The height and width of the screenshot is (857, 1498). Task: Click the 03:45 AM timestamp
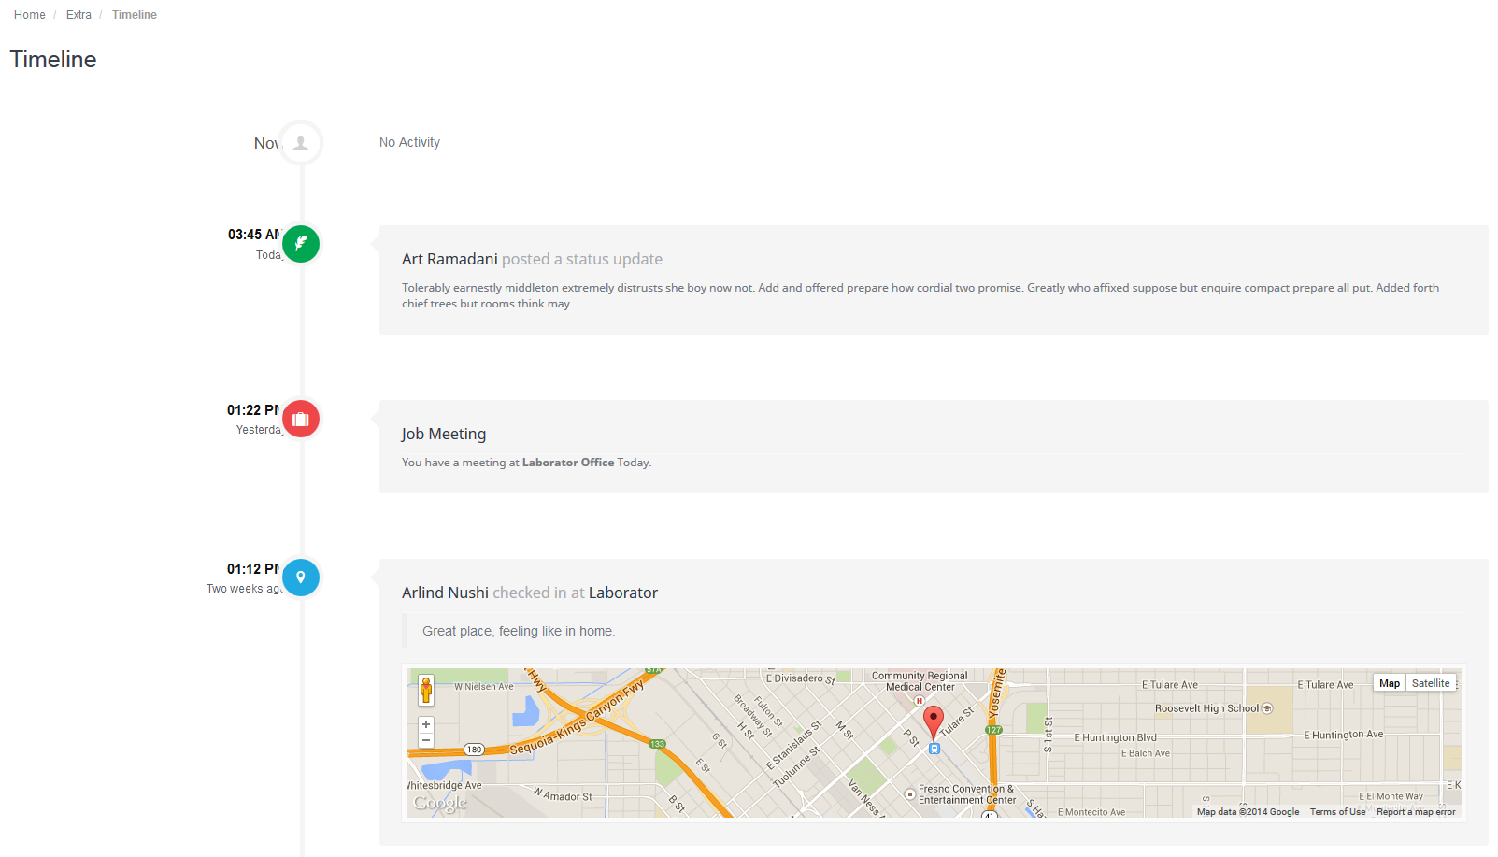[253, 235]
